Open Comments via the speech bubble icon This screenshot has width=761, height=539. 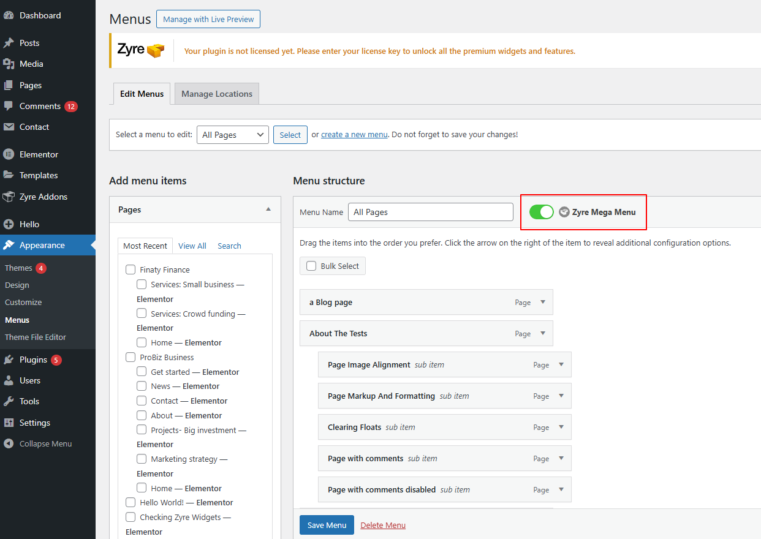click(9, 106)
